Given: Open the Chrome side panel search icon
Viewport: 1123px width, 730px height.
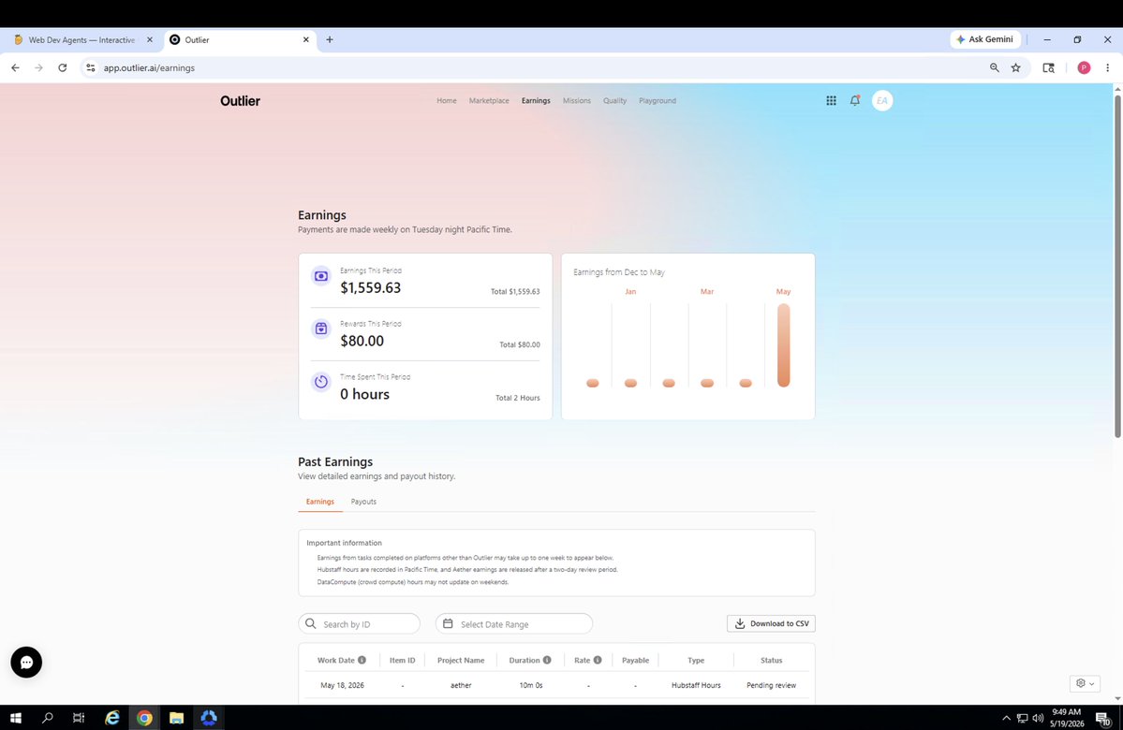Looking at the screenshot, I should [1048, 68].
